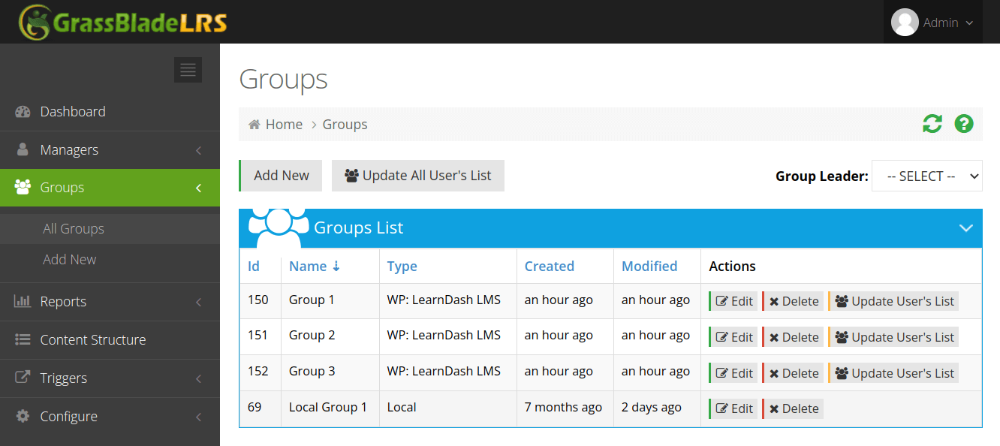This screenshot has width=1000, height=446.
Task: Click the '7 months ago' created cell
Action: (x=563, y=407)
